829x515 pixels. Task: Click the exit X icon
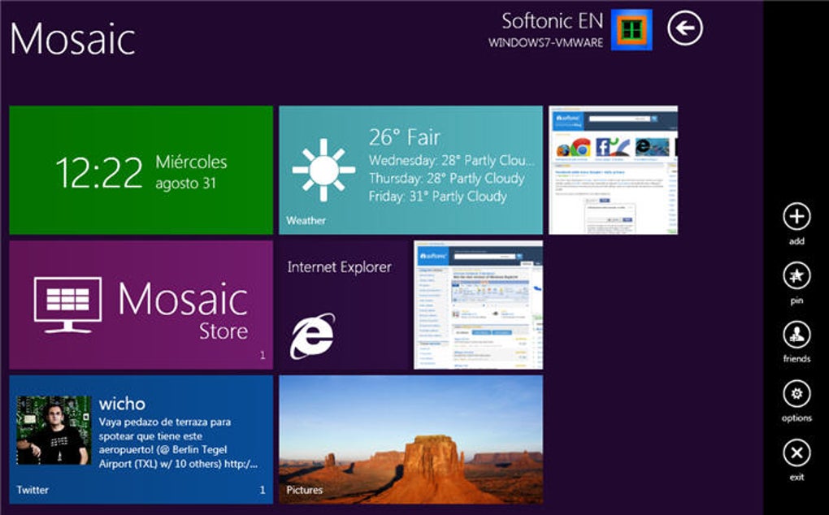[x=796, y=452]
